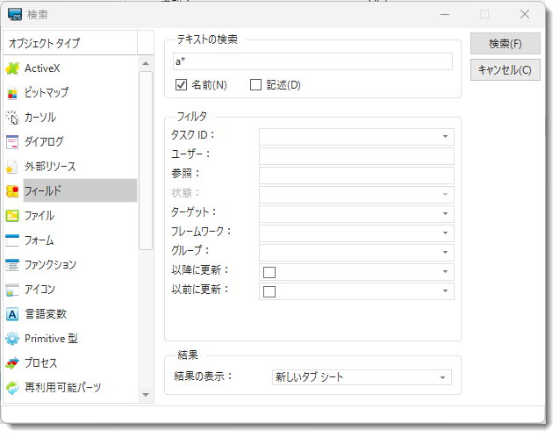Select the ダイアログ icon in the list
The height and width of the screenshot is (437, 559).
pyautogui.click(x=12, y=142)
